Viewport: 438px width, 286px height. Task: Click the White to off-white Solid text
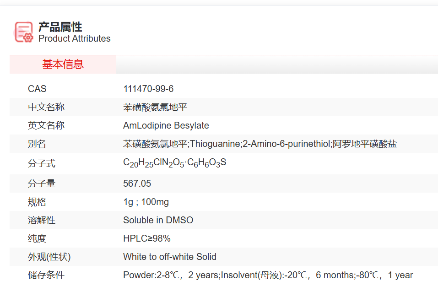pos(170,257)
